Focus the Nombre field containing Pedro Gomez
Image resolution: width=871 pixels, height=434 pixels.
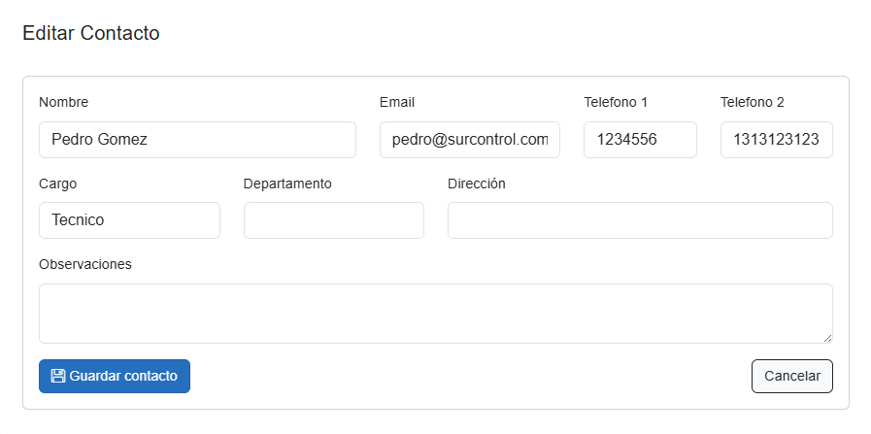(x=197, y=140)
